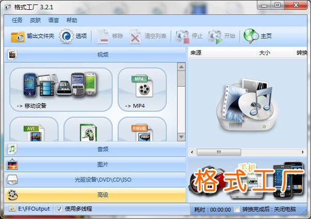Viewport: 311px width, 219px height.
Task: Choose the -> 移动设备 conversion tile
Action: pos(61,90)
